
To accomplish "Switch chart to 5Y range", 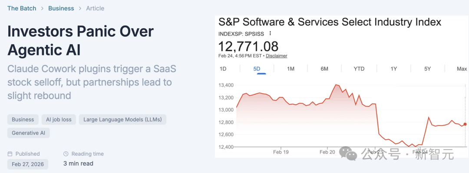I will (x=427, y=69).
